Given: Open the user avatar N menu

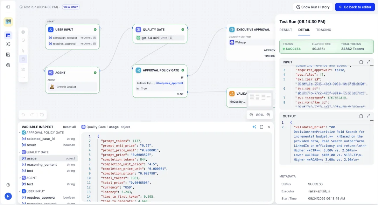Looking at the screenshot, I should (8, 196).
